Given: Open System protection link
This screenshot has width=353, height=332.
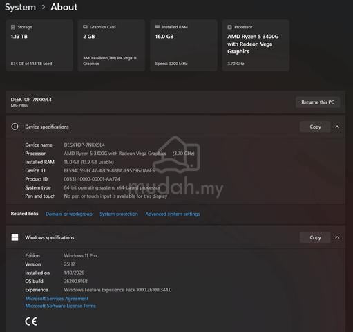Looking at the screenshot, I should (119, 214).
